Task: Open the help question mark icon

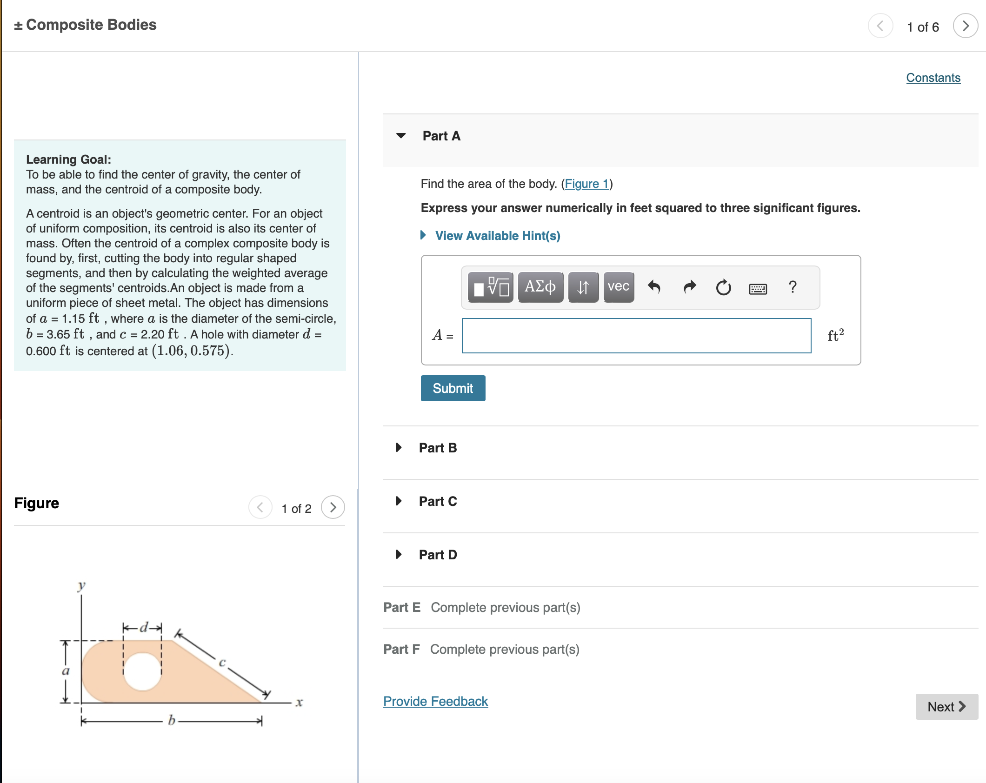Action: click(793, 287)
